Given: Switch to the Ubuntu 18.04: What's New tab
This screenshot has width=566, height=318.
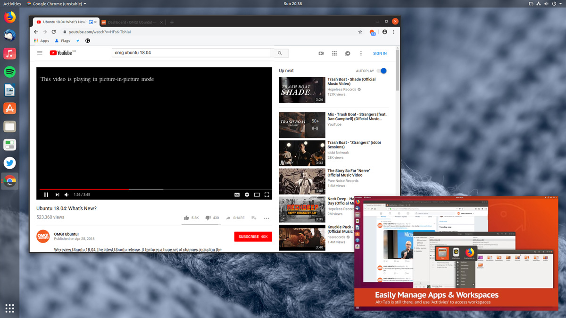Looking at the screenshot, I should [64, 22].
